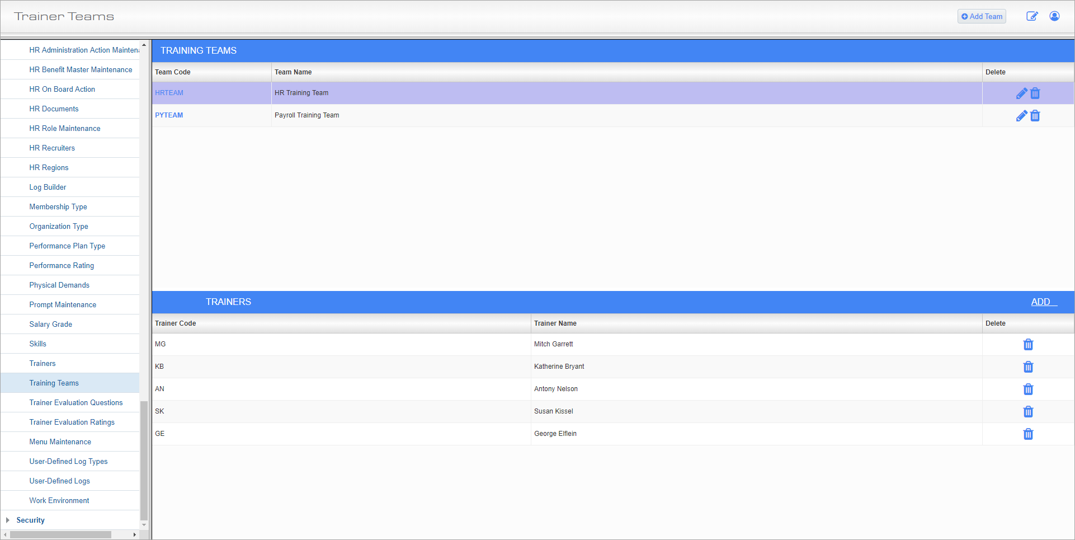
Task: Click the ADD link in Trainers header
Action: pyautogui.click(x=1041, y=302)
